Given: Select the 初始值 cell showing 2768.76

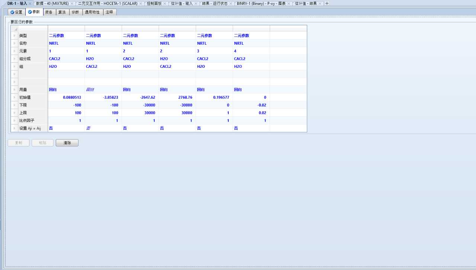Looking at the screenshot, I should pyautogui.click(x=177, y=97).
